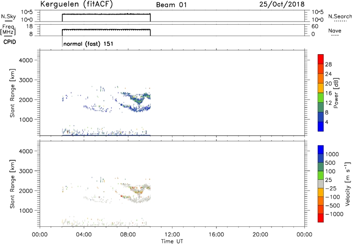Click the '12:00' time axis label
Screen dimensions: 352x244
(x=172, y=235)
